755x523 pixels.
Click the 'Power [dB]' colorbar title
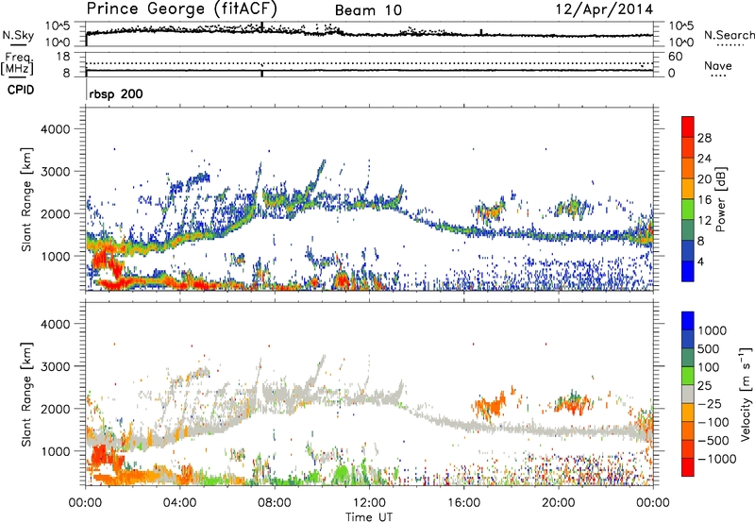[721, 199]
